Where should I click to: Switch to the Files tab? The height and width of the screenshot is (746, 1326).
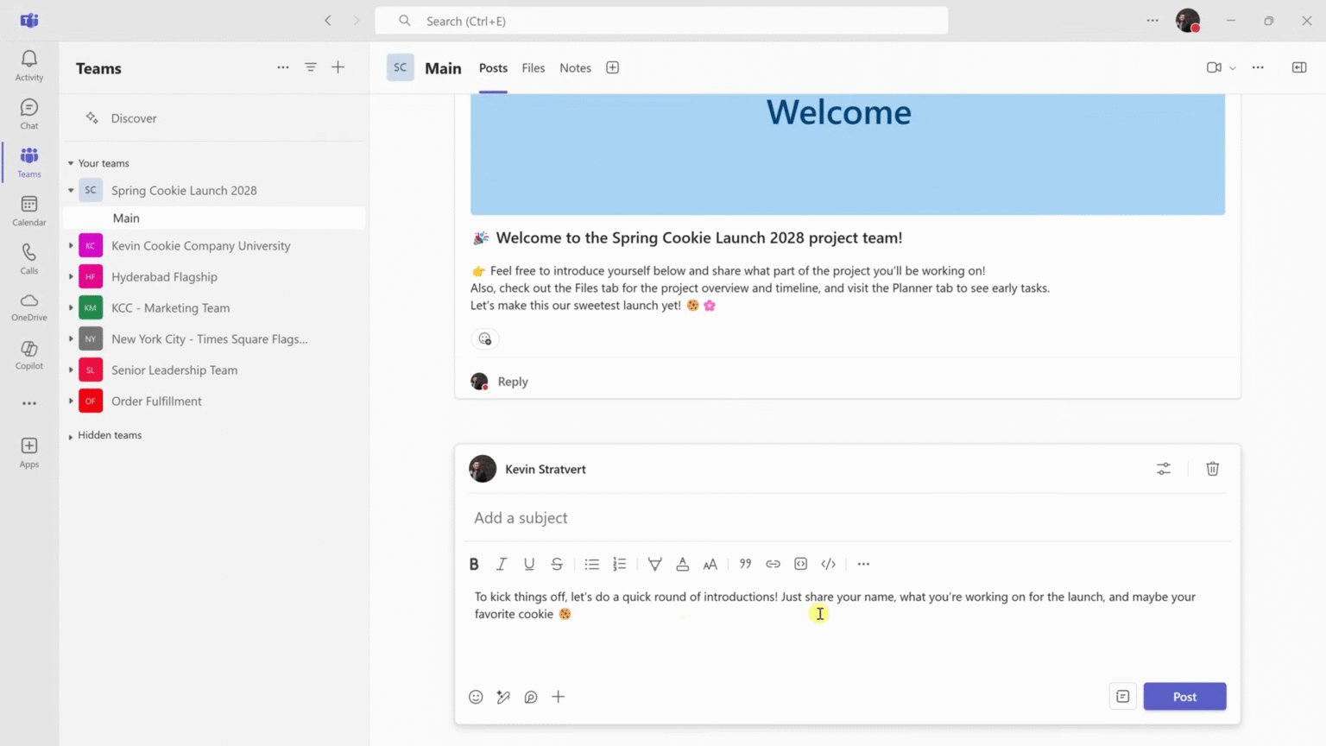534,67
